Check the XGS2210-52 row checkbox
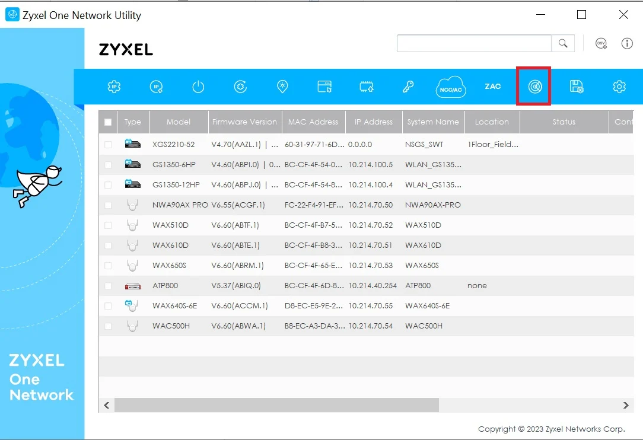Image resolution: width=643 pixels, height=440 pixels. [x=108, y=144]
